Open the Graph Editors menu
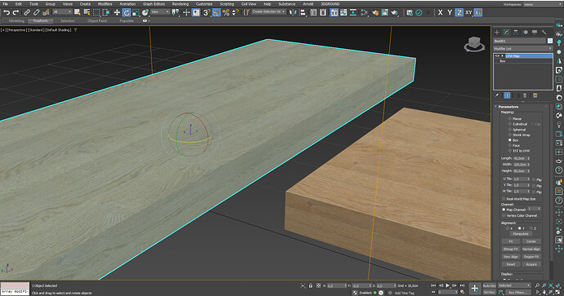 [x=154, y=4]
